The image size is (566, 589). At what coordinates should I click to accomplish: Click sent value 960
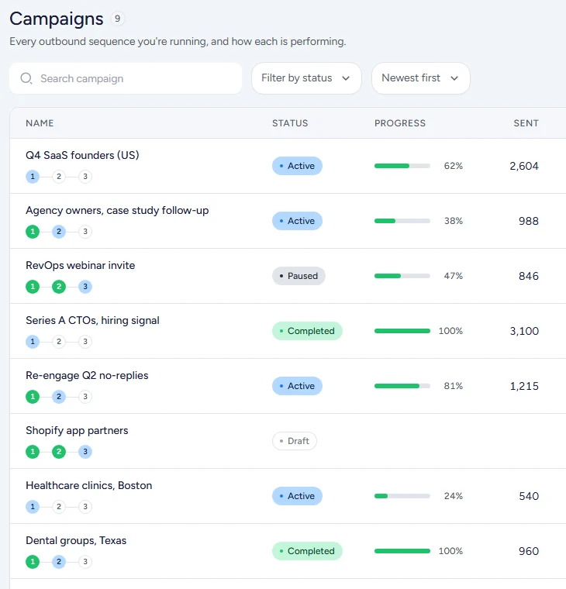pyautogui.click(x=529, y=551)
